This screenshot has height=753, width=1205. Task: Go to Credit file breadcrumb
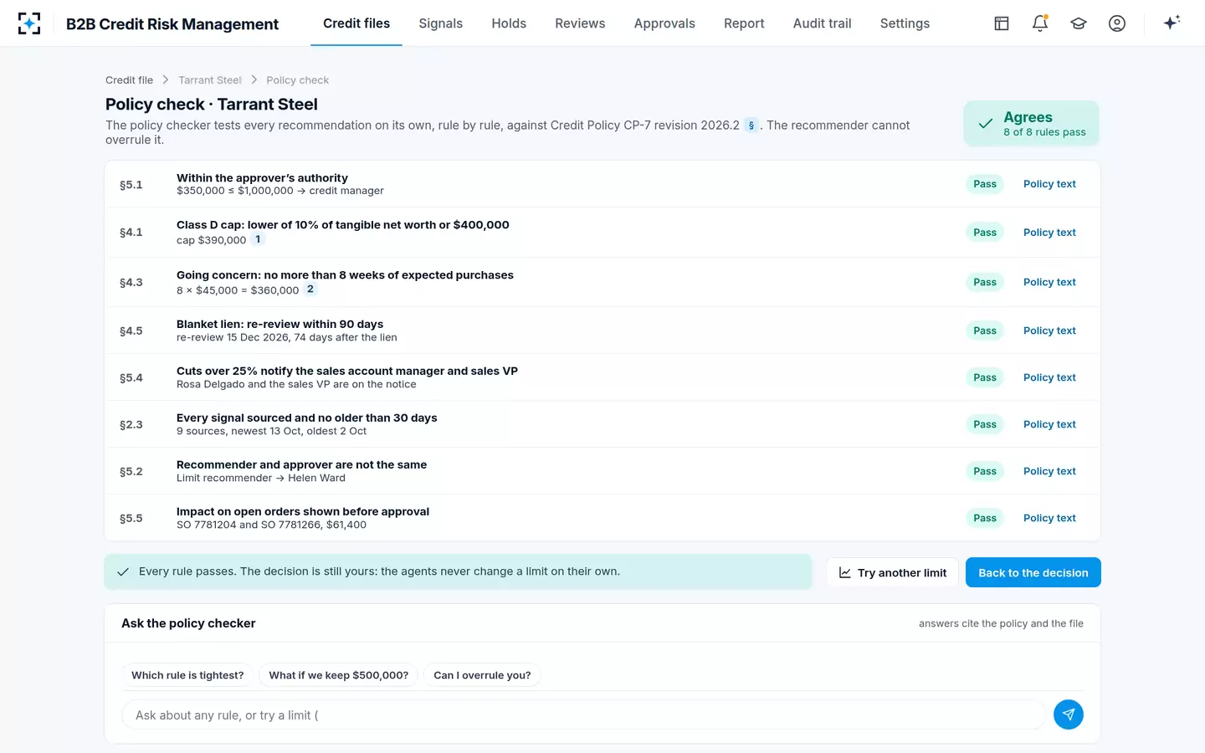click(x=130, y=80)
